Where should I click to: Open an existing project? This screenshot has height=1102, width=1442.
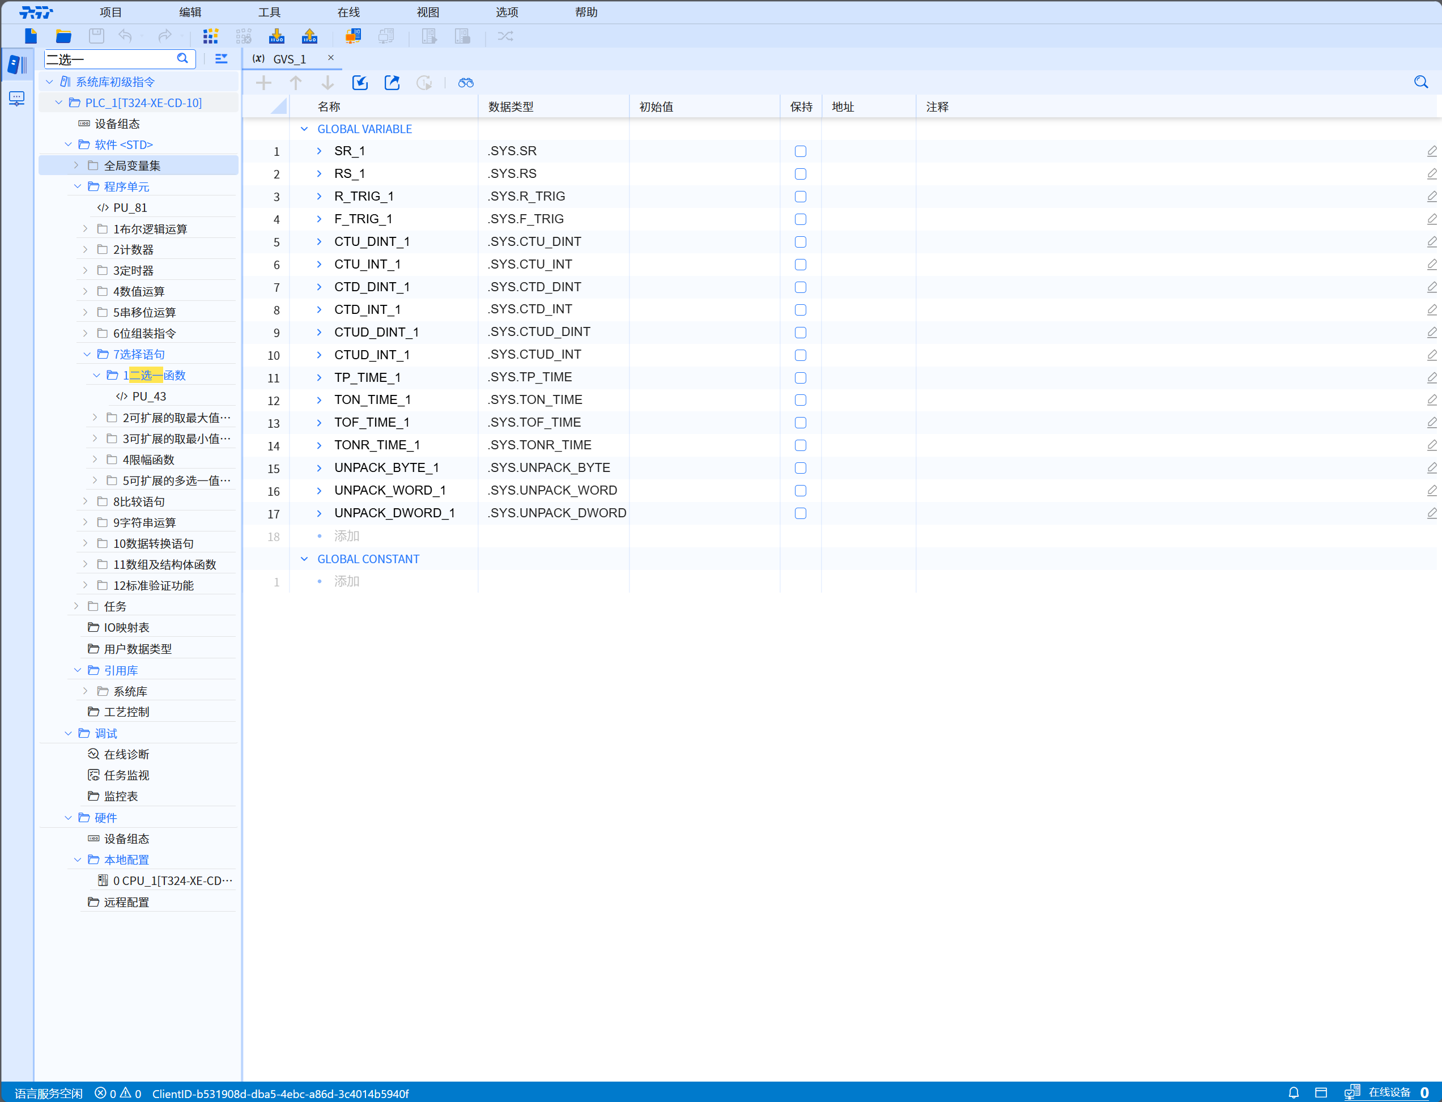pyautogui.click(x=63, y=36)
